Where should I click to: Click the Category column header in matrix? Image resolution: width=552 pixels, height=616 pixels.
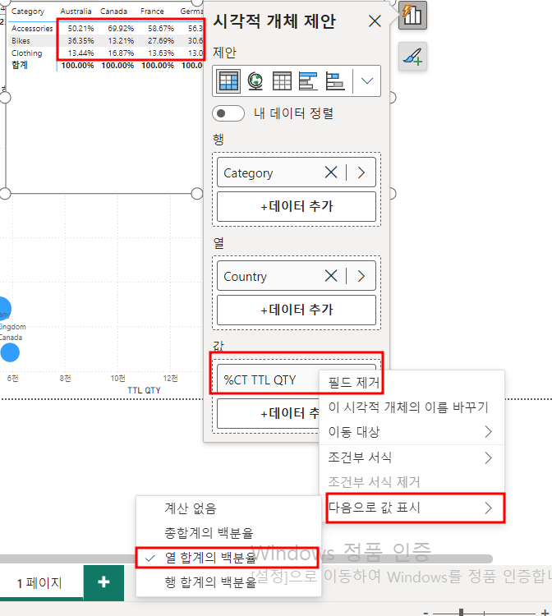pos(28,11)
